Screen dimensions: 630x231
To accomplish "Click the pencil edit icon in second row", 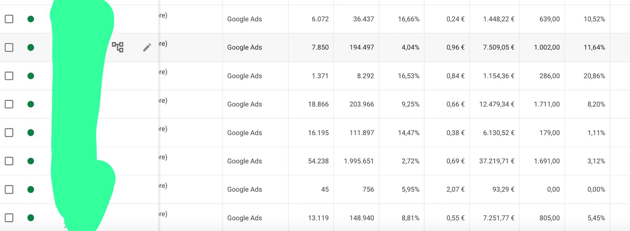I will pos(147,48).
